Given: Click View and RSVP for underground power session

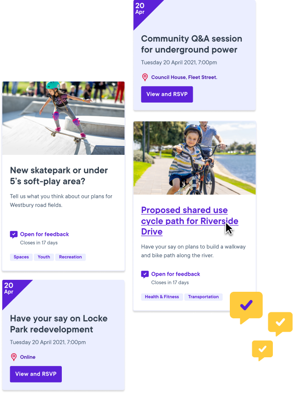Looking at the screenshot, I should (167, 94).
